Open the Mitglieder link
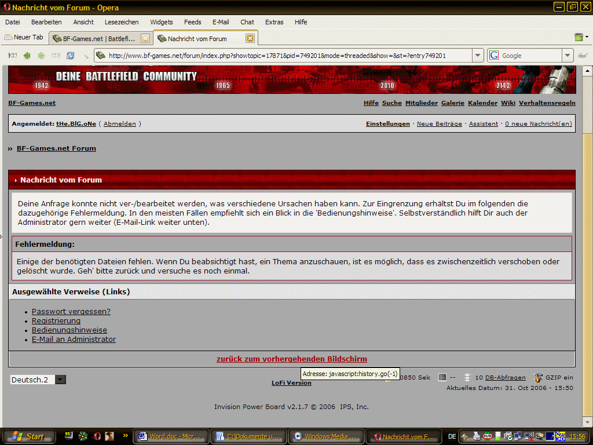593x445 pixels. [x=422, y=103]
